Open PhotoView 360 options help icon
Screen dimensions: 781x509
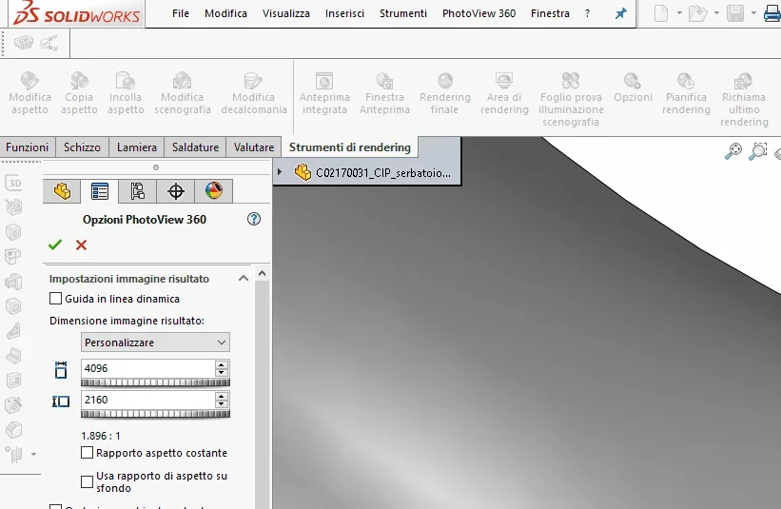[254, 219]
